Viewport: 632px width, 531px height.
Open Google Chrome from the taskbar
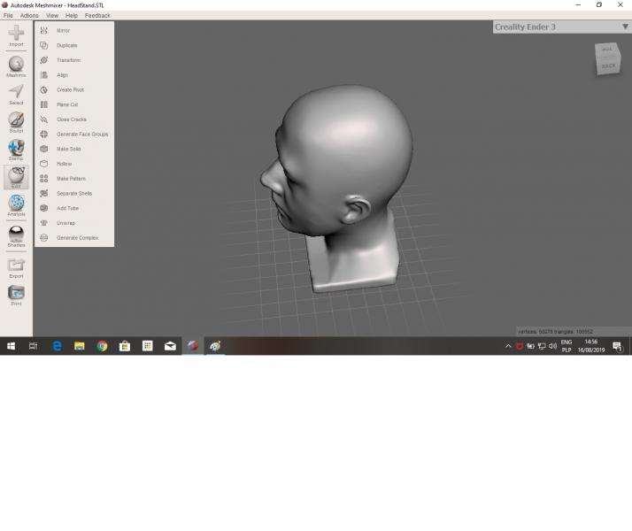tap(102, 346)
